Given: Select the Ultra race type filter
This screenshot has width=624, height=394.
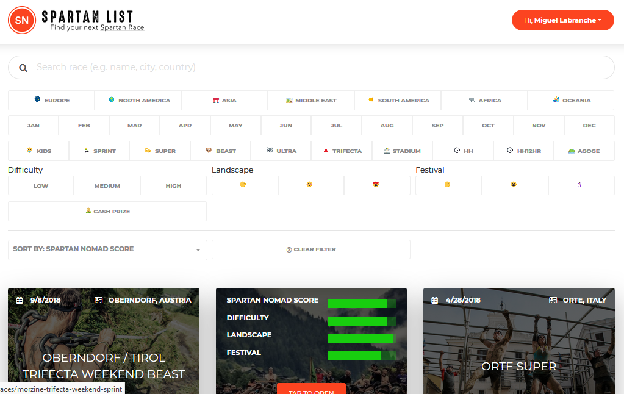Looking at the screenshot, I should pyautogui.click(x=281, y=151).
